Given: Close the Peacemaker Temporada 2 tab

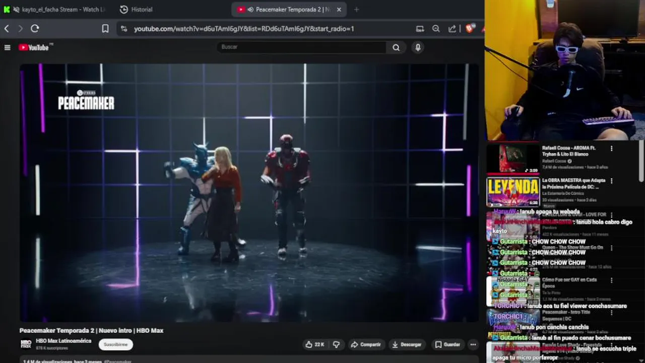Looking at the screenshot, I should point(339,10).
